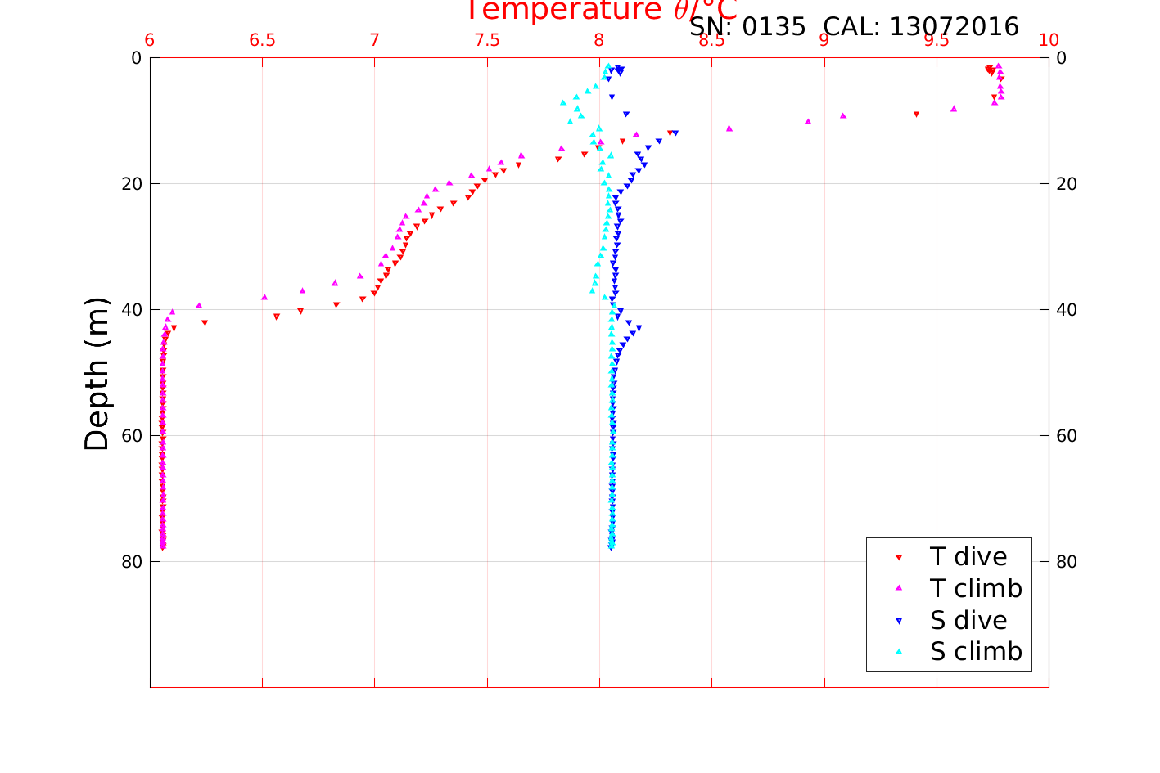This screenshot has height=773, width=1160.
Task: Click left depth tick label 60
Action: (132, 436)
